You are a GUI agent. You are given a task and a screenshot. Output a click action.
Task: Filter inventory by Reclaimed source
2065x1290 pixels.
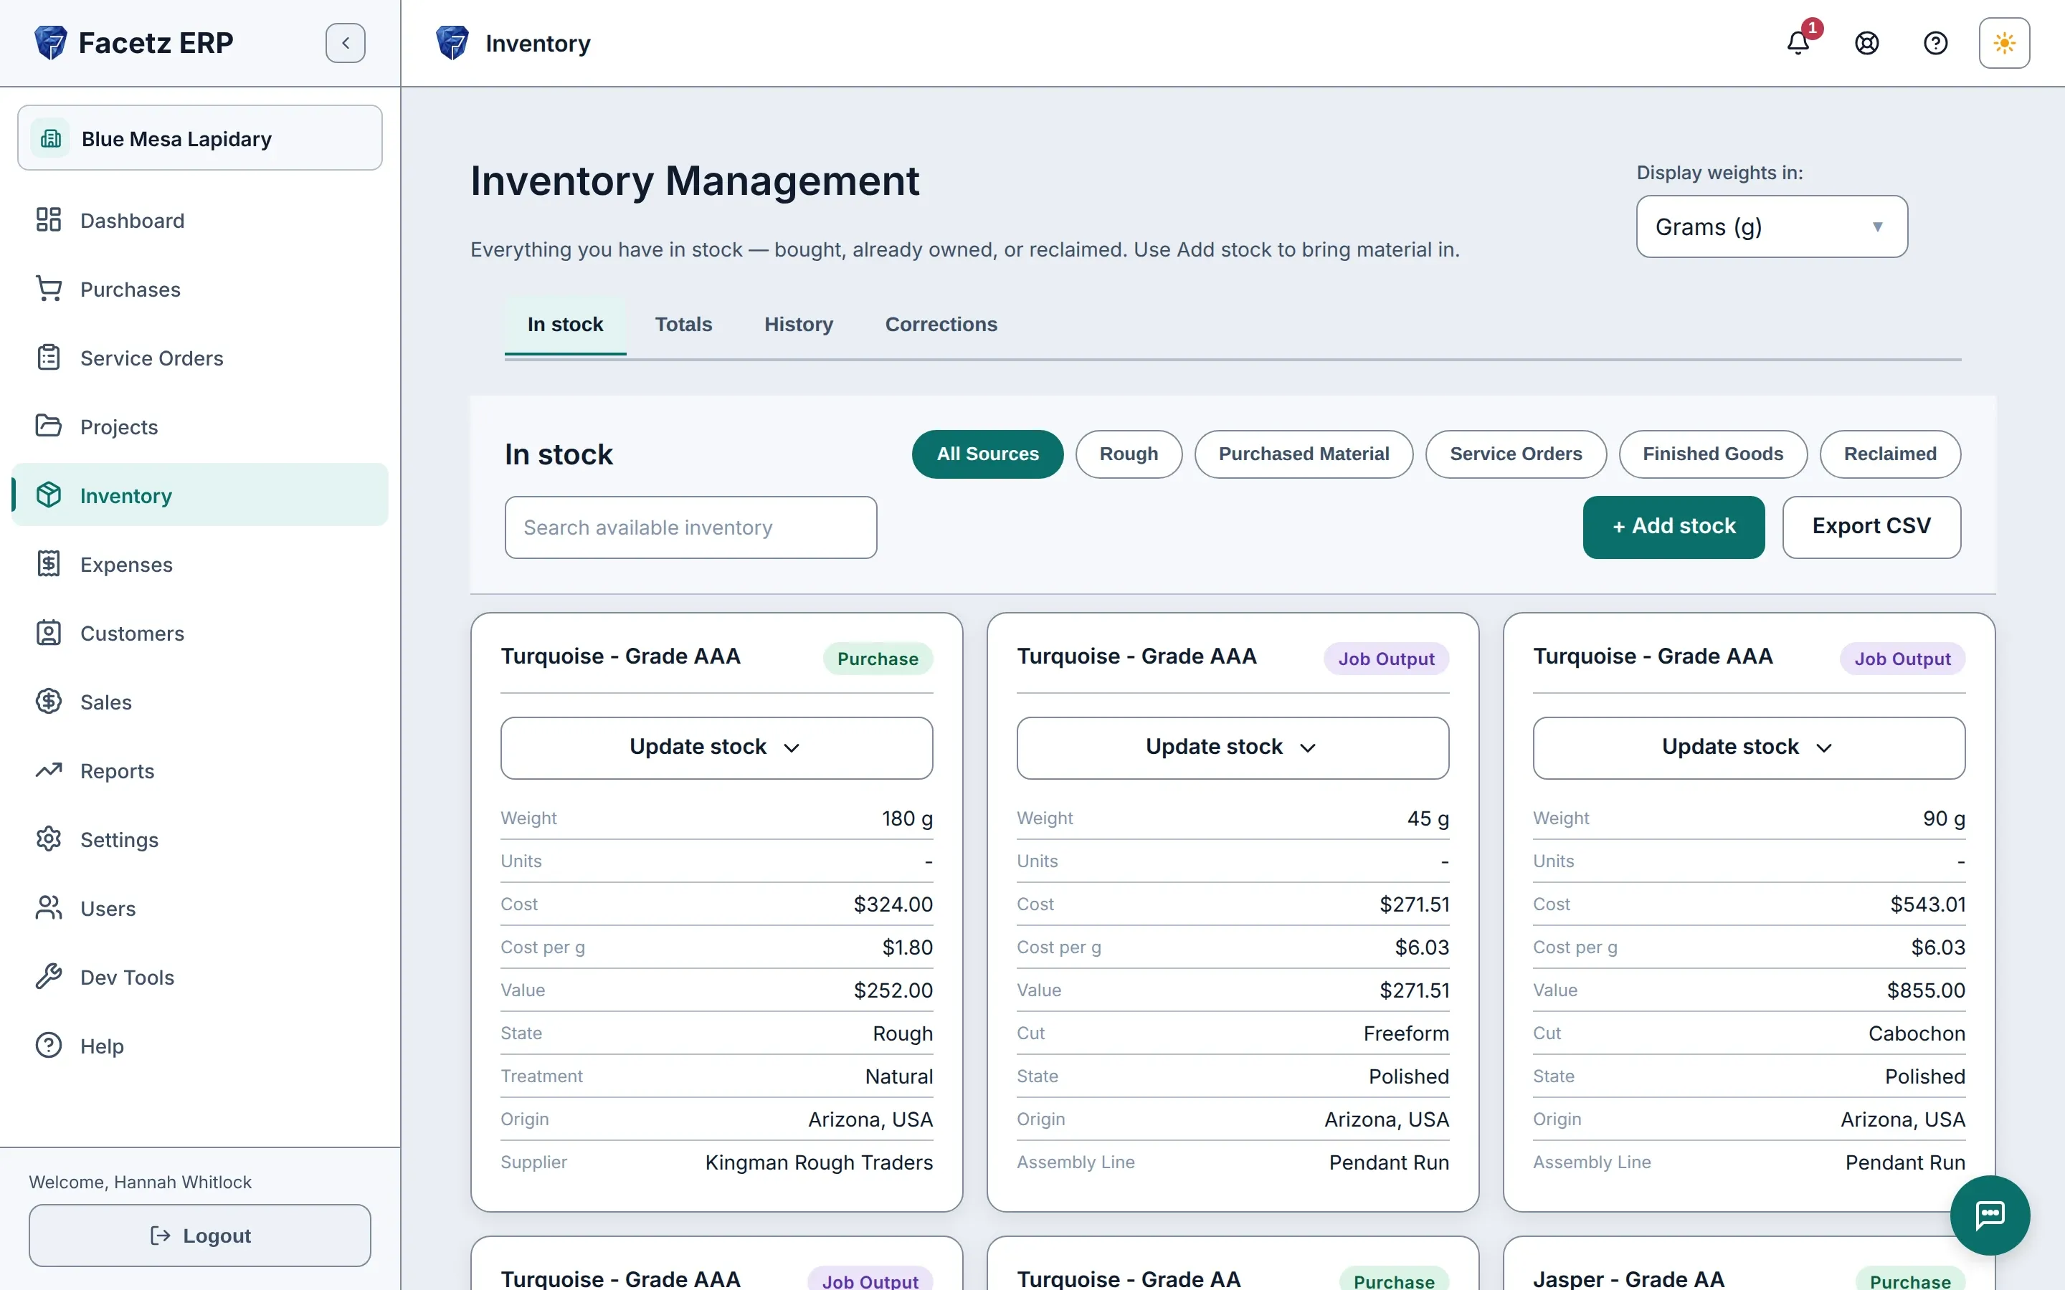(x=1890, y=454)
